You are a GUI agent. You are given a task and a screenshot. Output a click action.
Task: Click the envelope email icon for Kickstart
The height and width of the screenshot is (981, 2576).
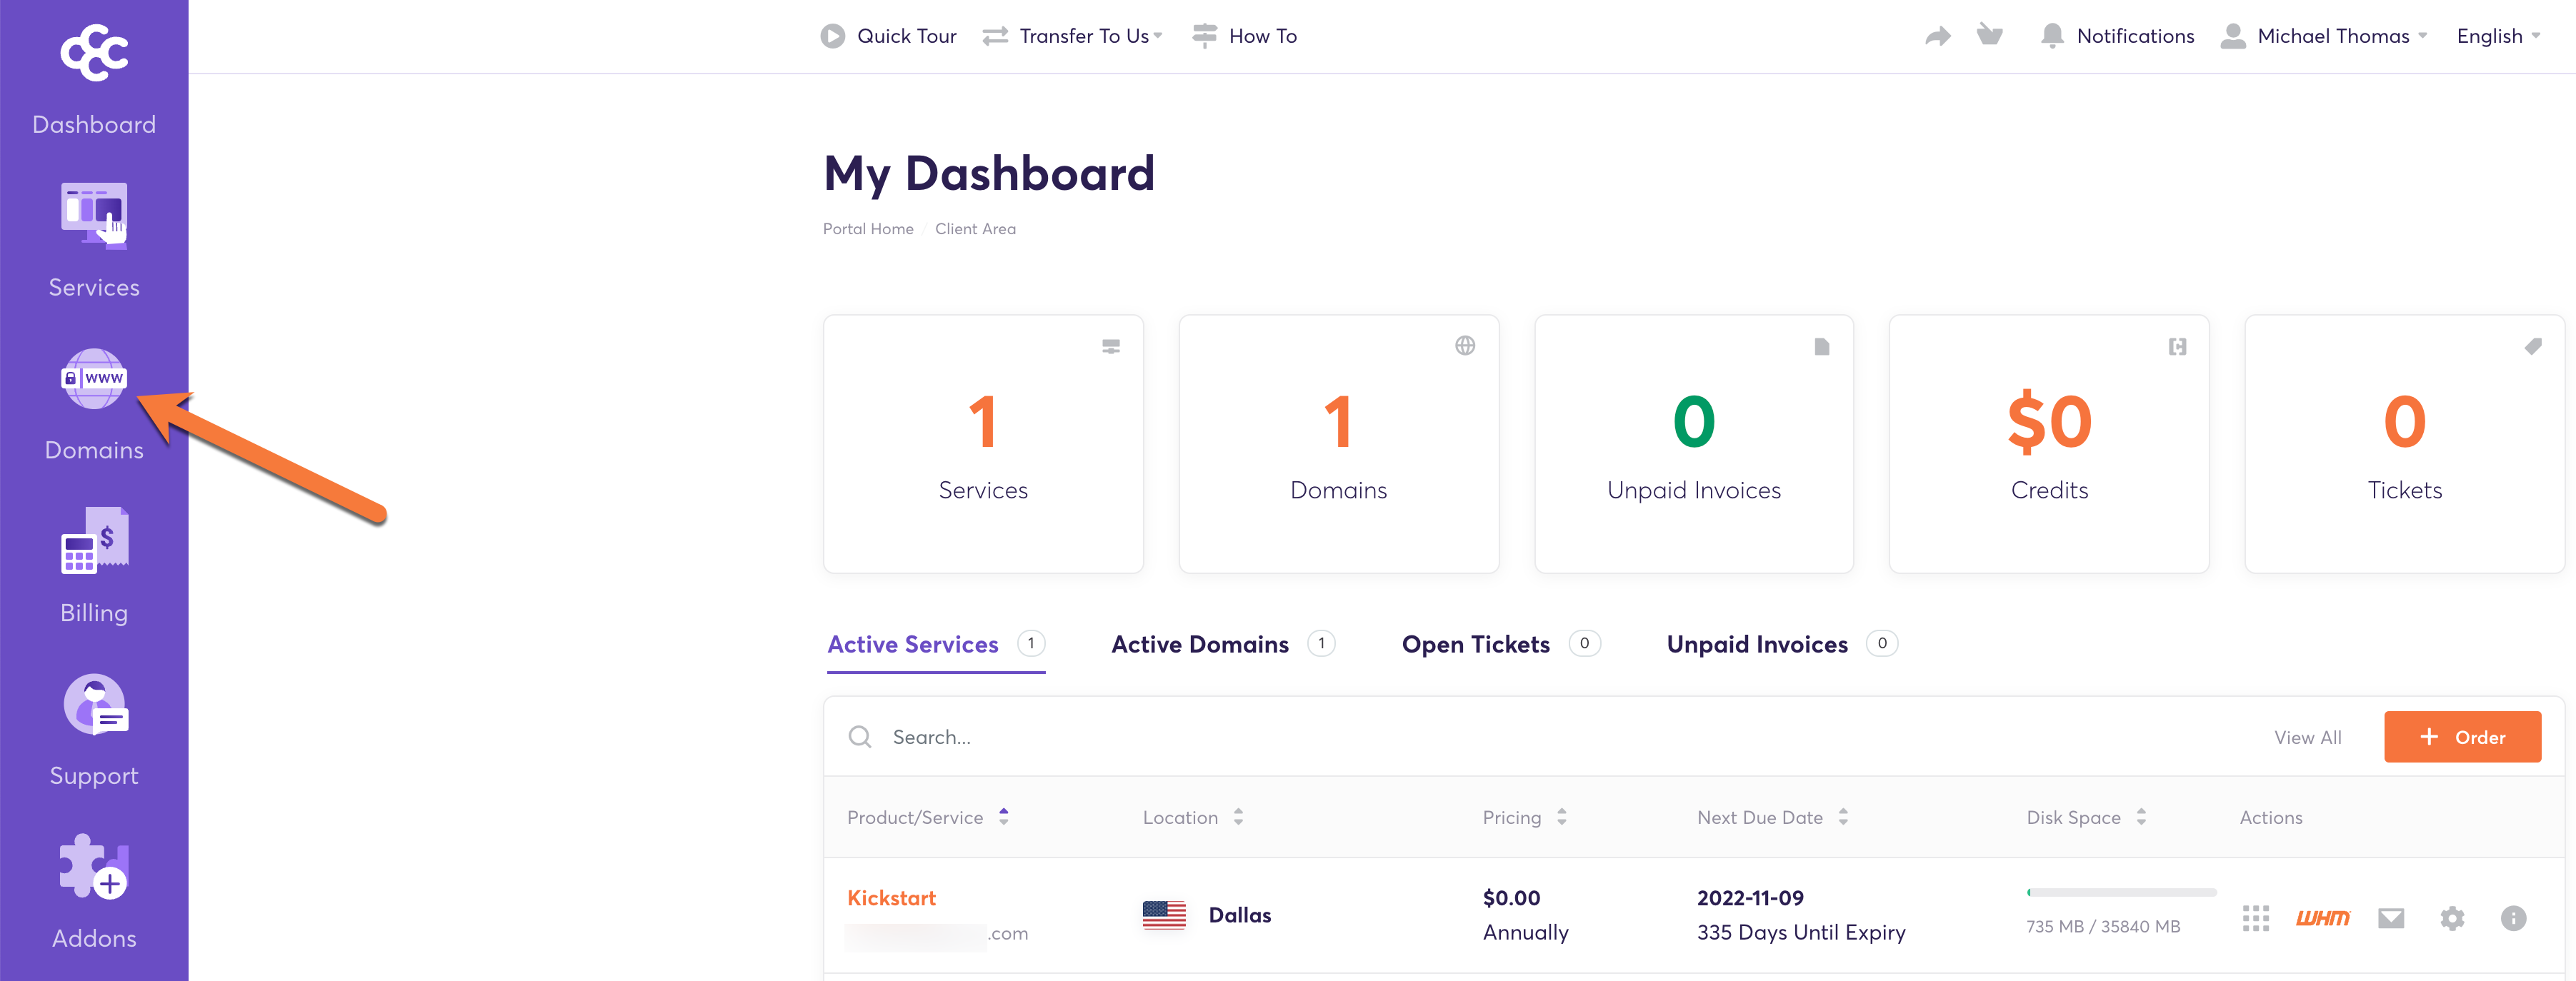2390,917
